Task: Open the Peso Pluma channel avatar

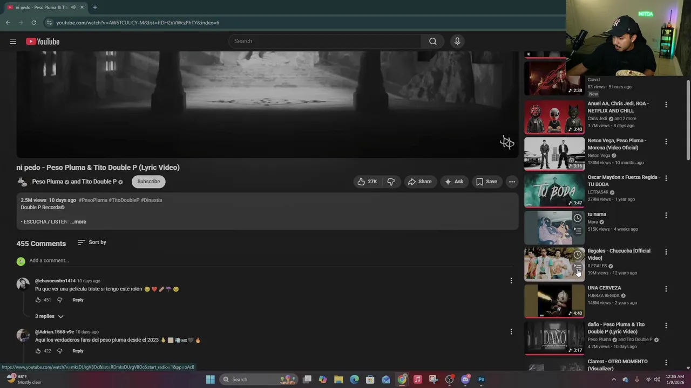Action: pyautogui.click(x=23, y=182)
